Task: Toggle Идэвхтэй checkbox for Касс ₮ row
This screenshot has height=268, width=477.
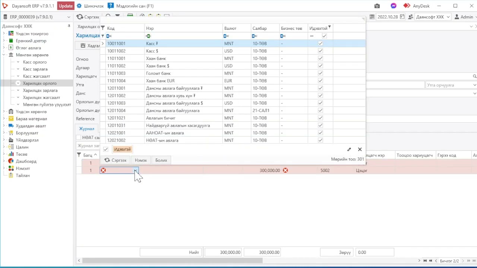Action: pos(320,44)
